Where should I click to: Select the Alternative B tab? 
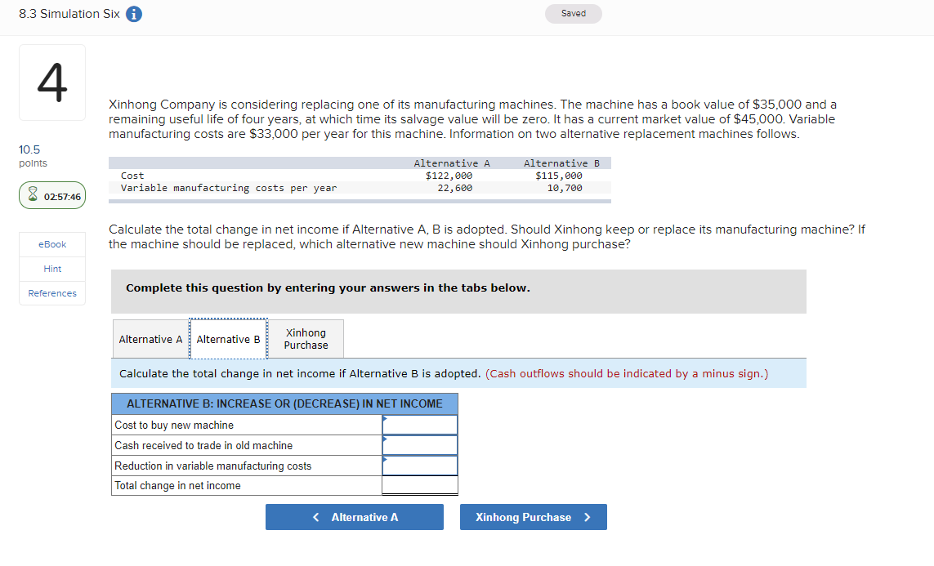(228, 338)
